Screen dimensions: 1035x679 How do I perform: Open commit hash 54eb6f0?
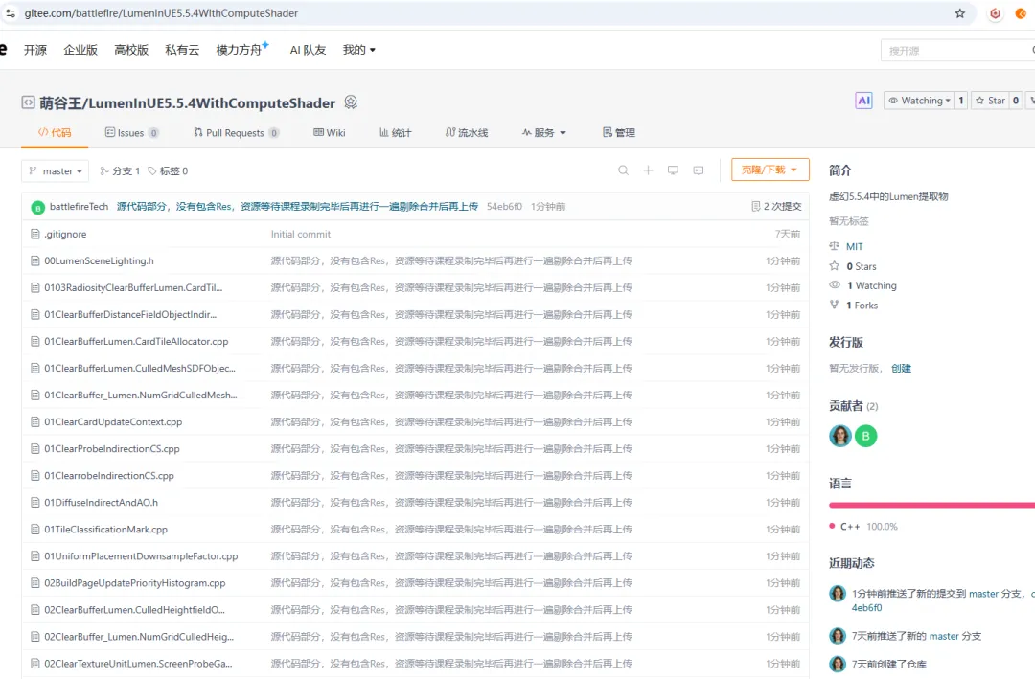[504, 207]
